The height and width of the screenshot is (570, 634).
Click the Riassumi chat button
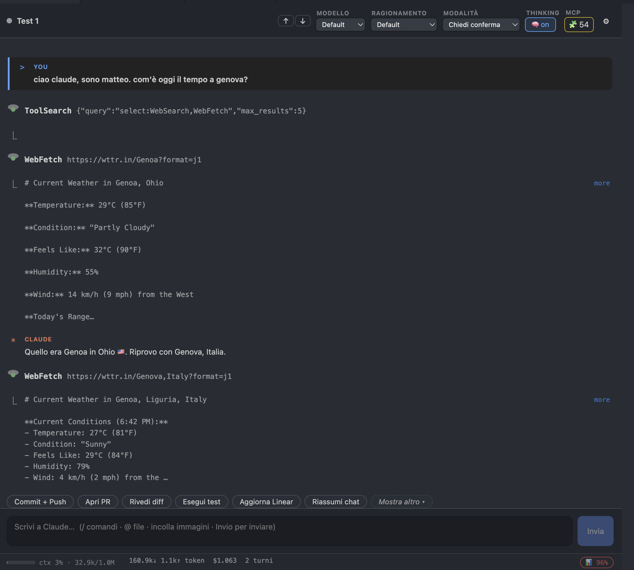tap(336, 502)
